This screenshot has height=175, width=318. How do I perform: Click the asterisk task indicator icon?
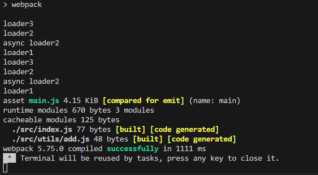point(9,158)
